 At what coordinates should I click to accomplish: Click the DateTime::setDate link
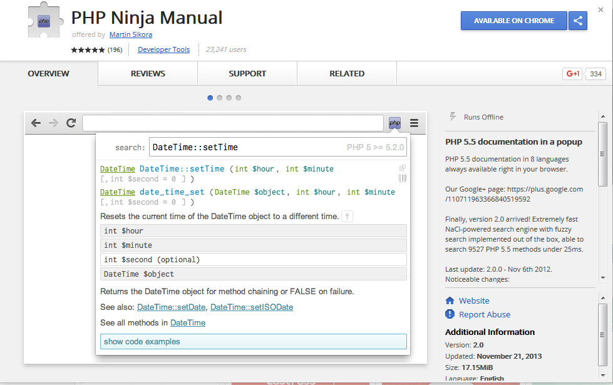tap(171, 307)
